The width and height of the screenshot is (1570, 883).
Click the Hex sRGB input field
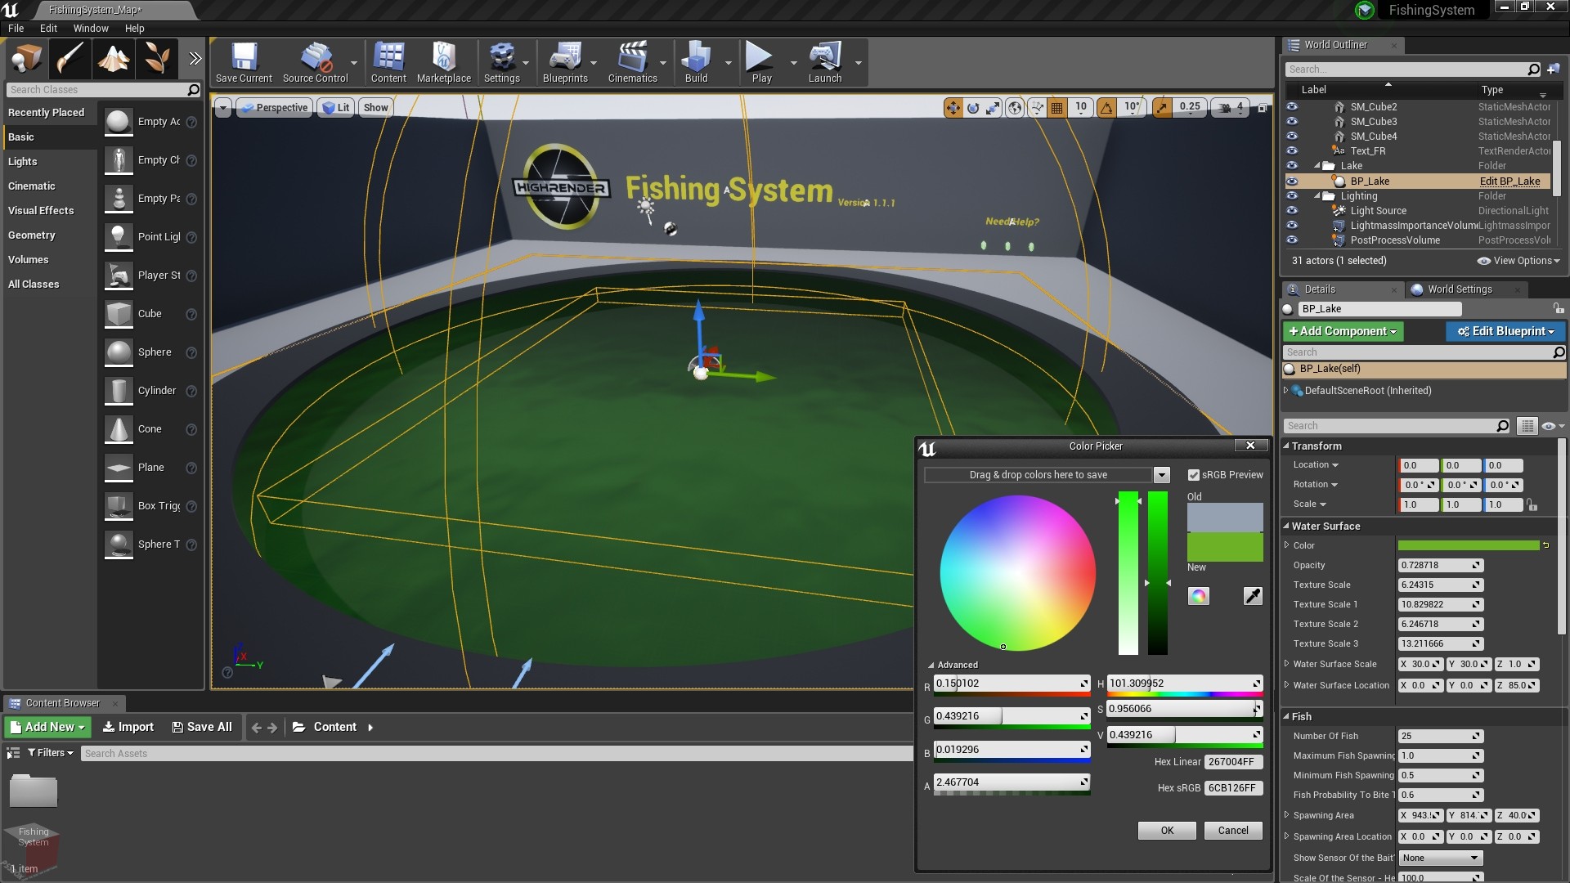coord(1233,788)
